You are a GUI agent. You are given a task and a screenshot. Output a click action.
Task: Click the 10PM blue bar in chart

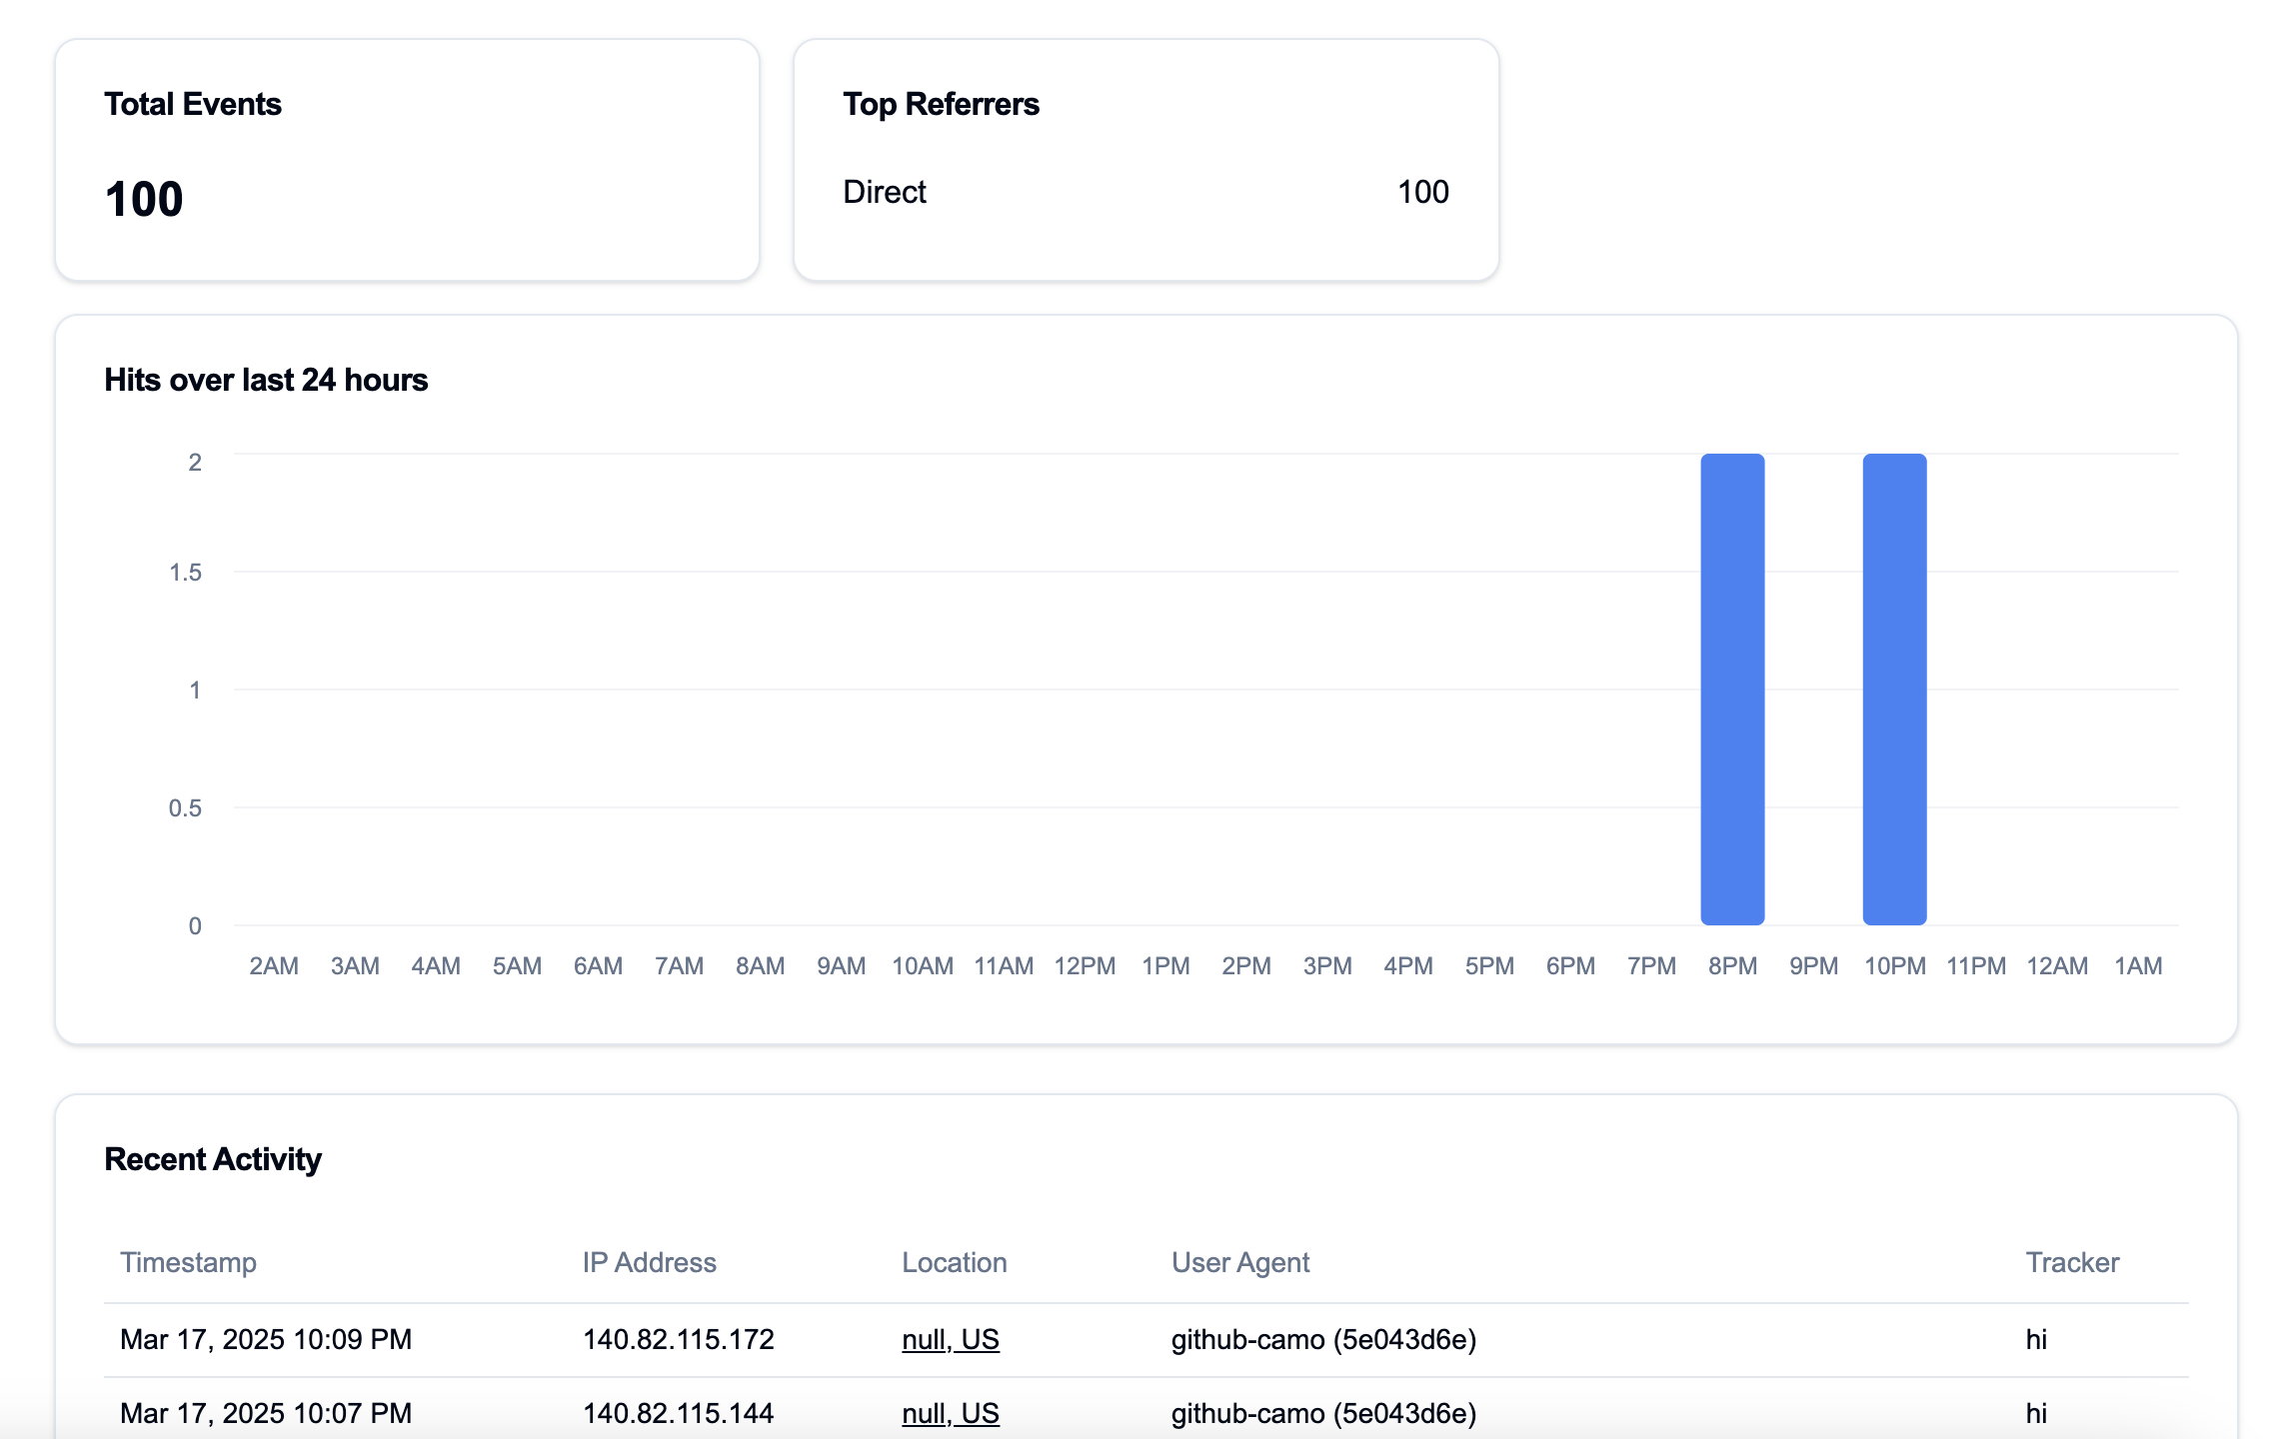1894,690
